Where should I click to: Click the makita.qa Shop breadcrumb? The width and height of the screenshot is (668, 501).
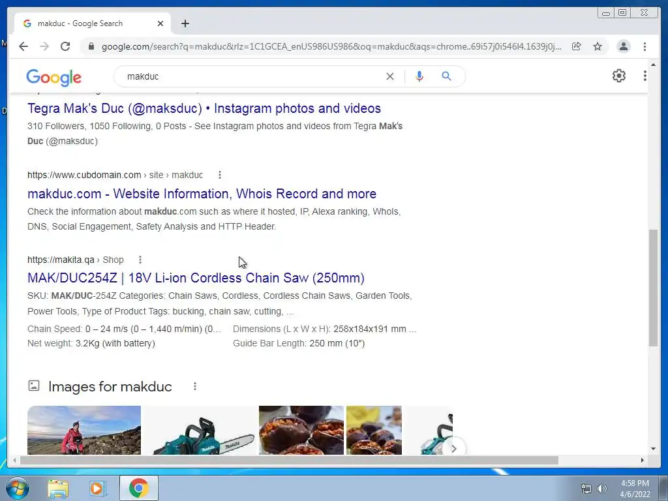76,260
